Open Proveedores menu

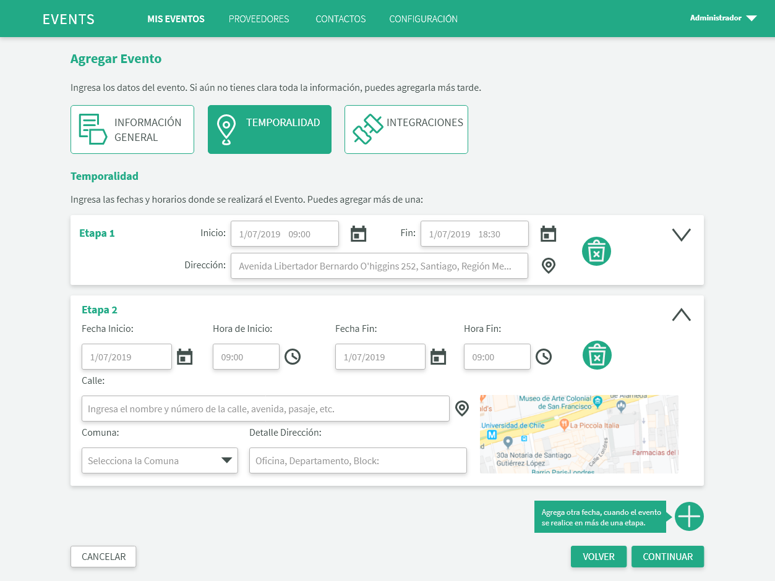click(259, 19)
